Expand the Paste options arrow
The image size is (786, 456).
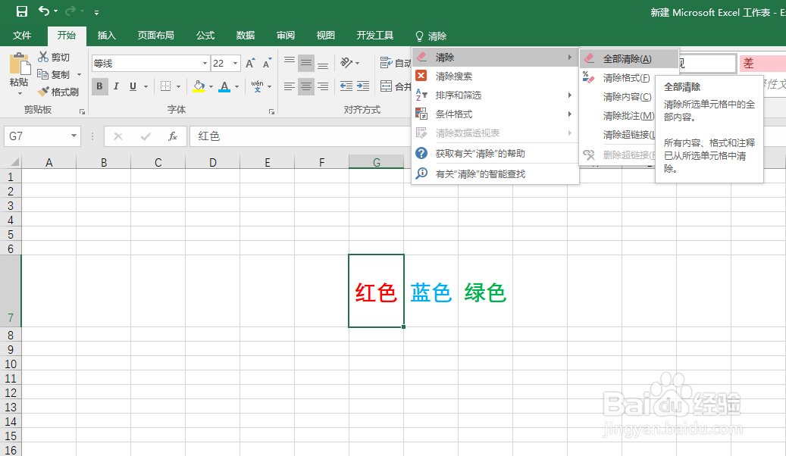click(20, 94)
